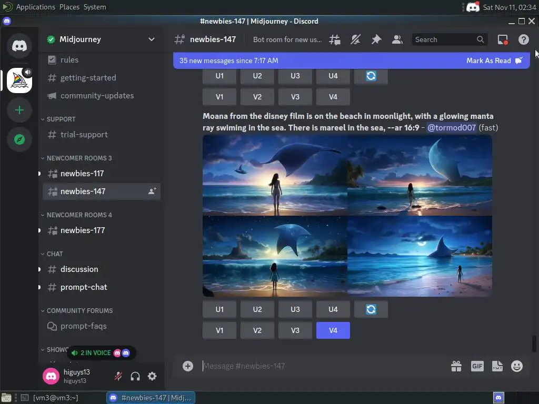Screen dimensions: 539x404
Task: Open Discord direct messages home icon
Action: click(x=19, y=45)
